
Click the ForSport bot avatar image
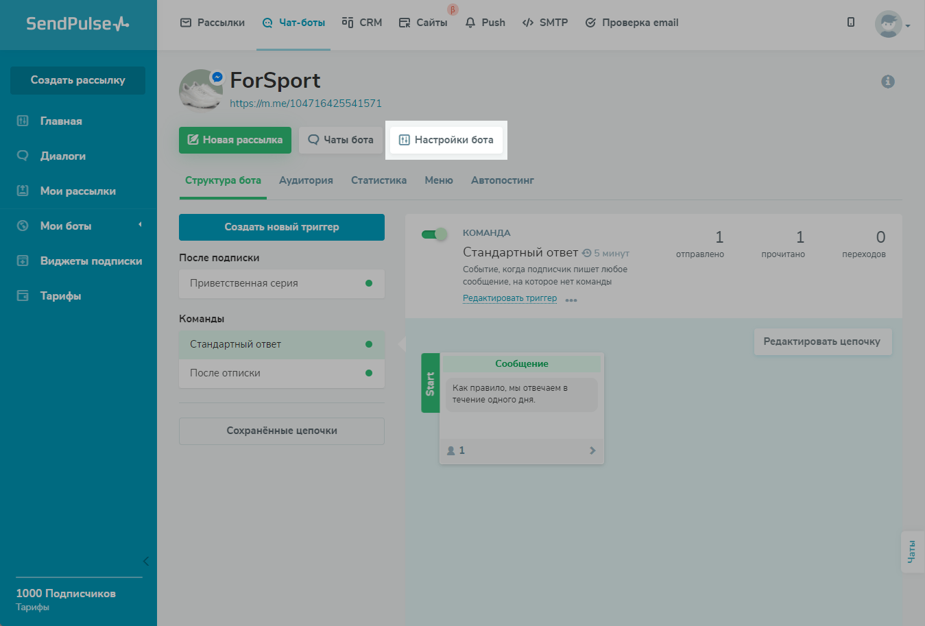pos(201,91)
